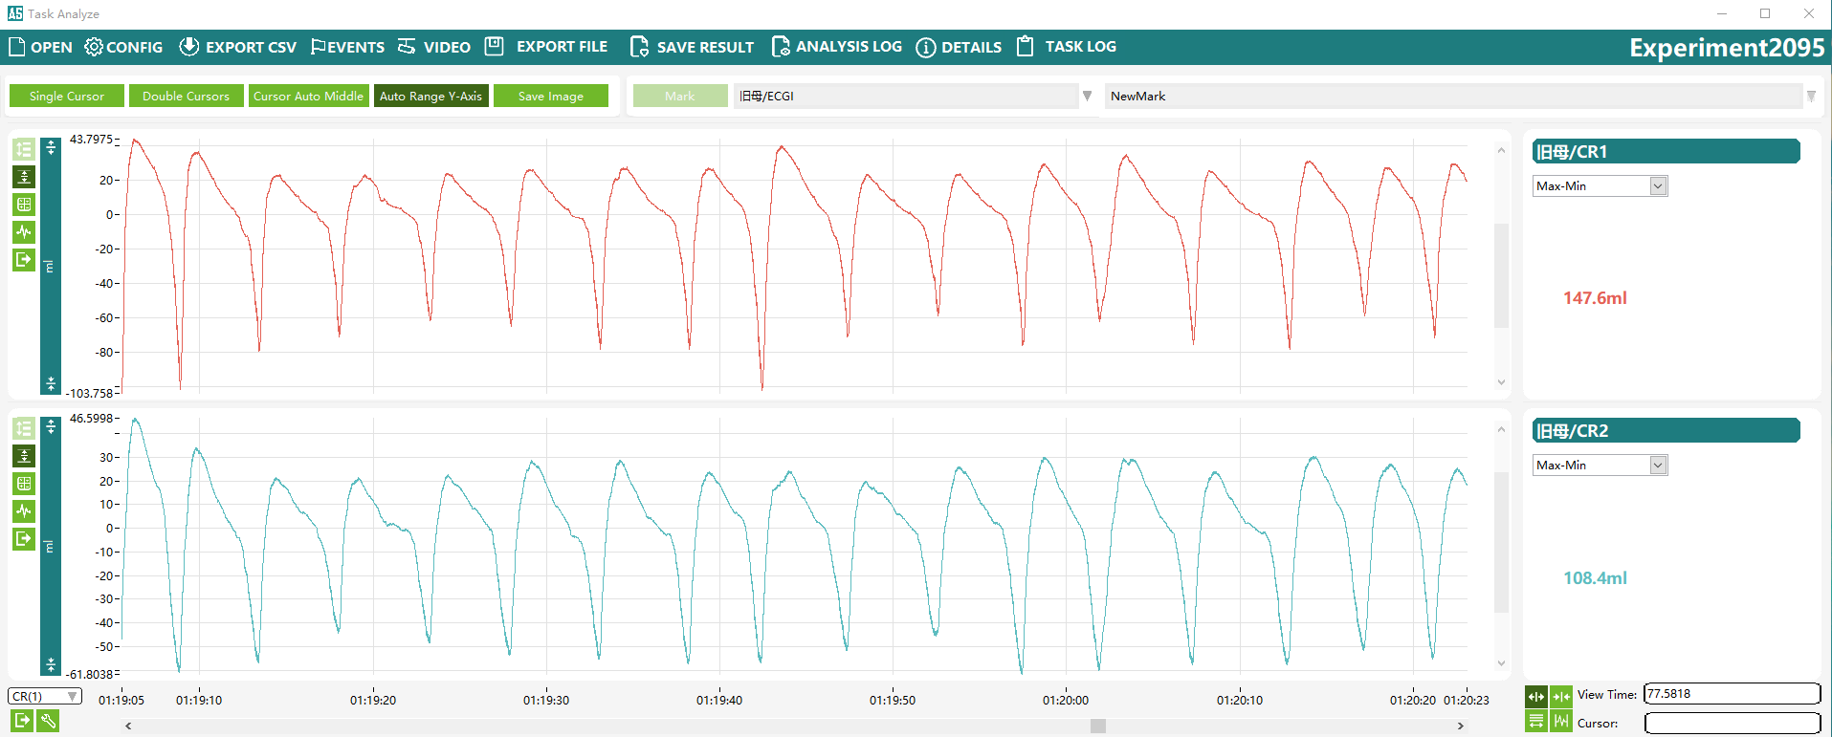The height and width of the screenshot is (737, 1832).
Task: Click the expand-horizontal icon left of View Time
Action: tap(1536, 696)
